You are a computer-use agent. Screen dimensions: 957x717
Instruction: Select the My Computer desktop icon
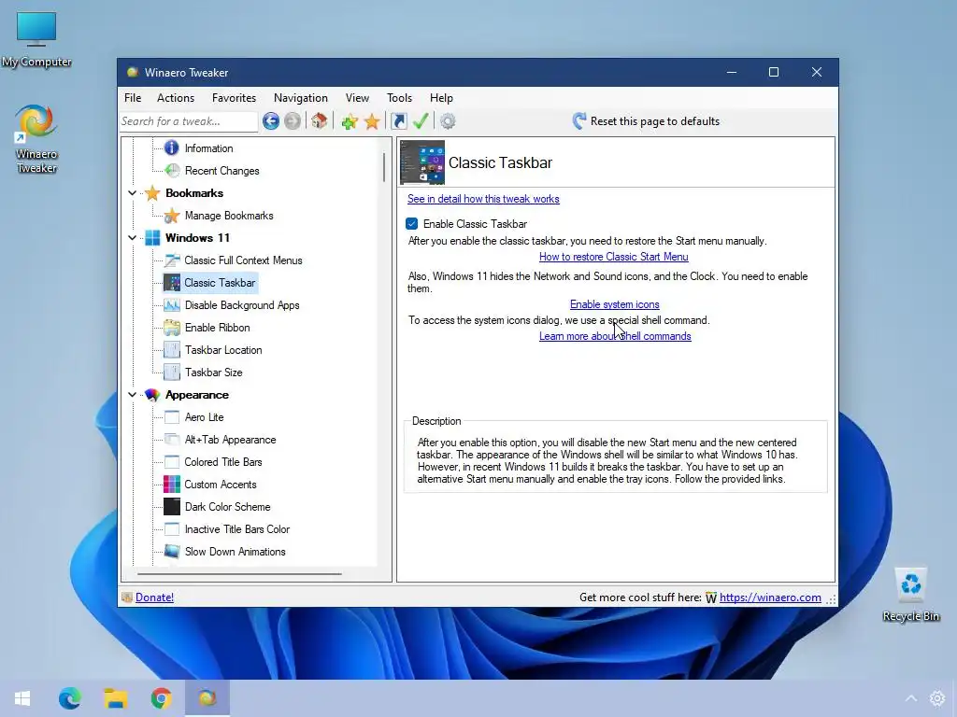click(x=36, y=39)
